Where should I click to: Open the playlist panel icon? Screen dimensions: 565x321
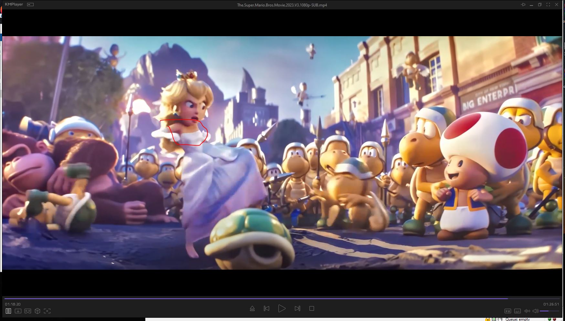pos(8,311)
